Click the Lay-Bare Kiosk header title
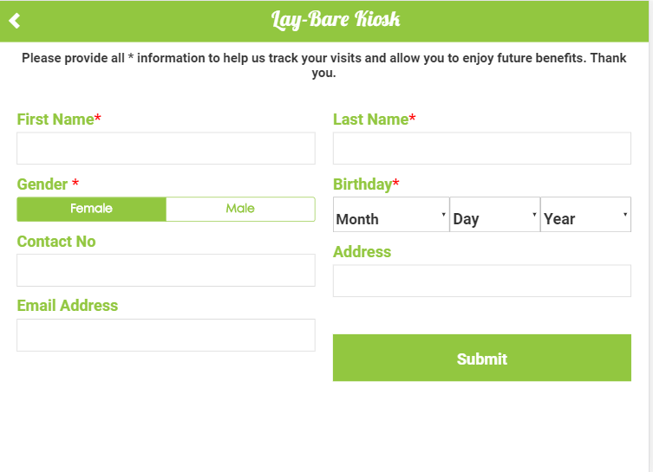The height and width of the screenshot is (472, 653). (x=336, y=20)
